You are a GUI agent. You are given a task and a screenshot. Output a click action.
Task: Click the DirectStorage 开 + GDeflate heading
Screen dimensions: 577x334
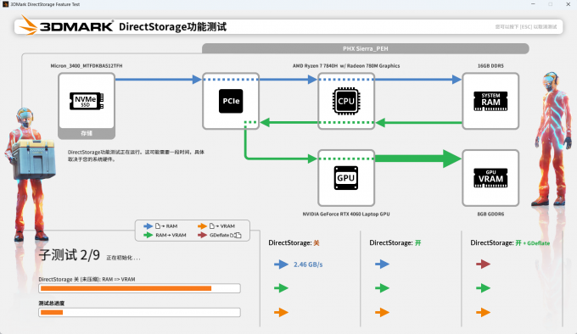point(510,243)
